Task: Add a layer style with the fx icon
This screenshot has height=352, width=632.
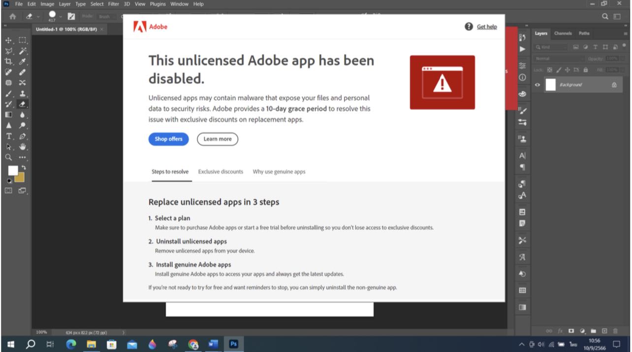Action: click(561, 331)
